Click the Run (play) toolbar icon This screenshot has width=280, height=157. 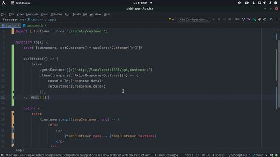(213, 19)
